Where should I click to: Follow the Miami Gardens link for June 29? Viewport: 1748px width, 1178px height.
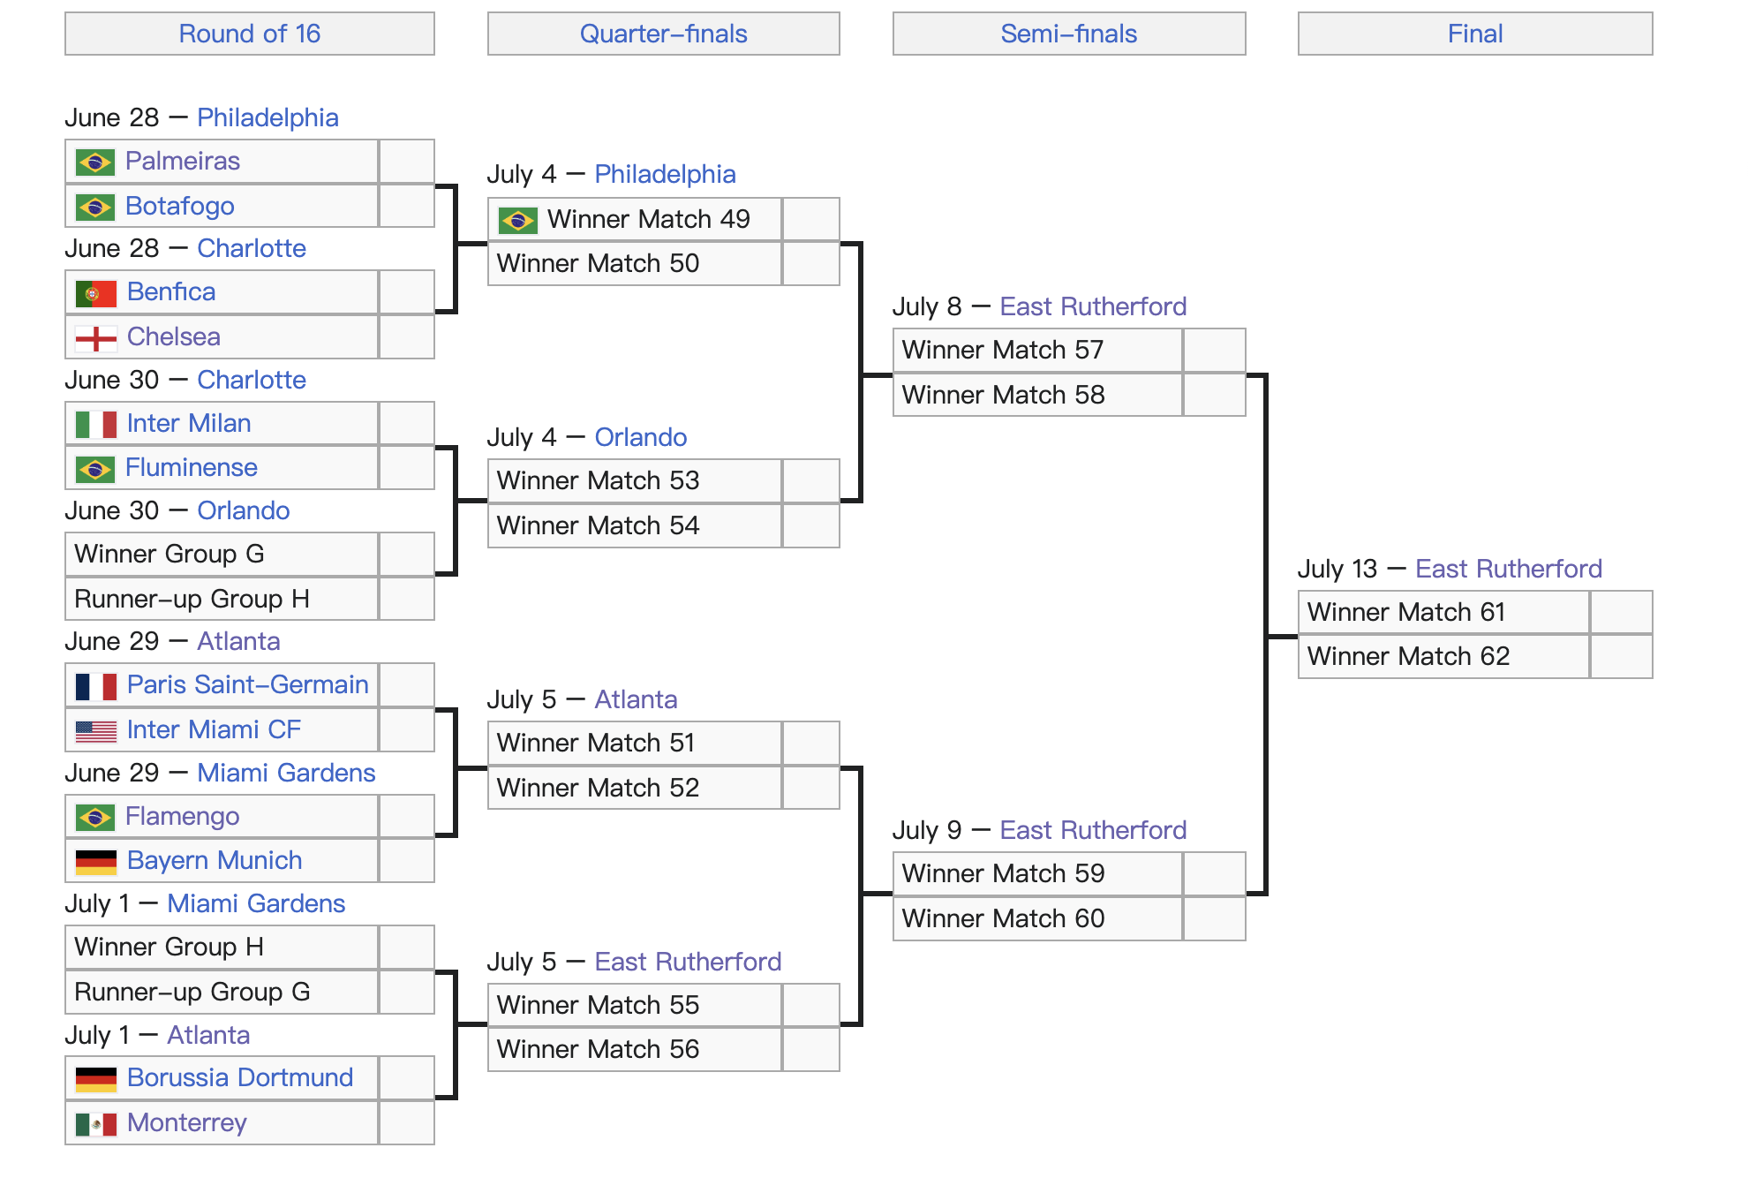pyautogui.click(x=286, y=773)
